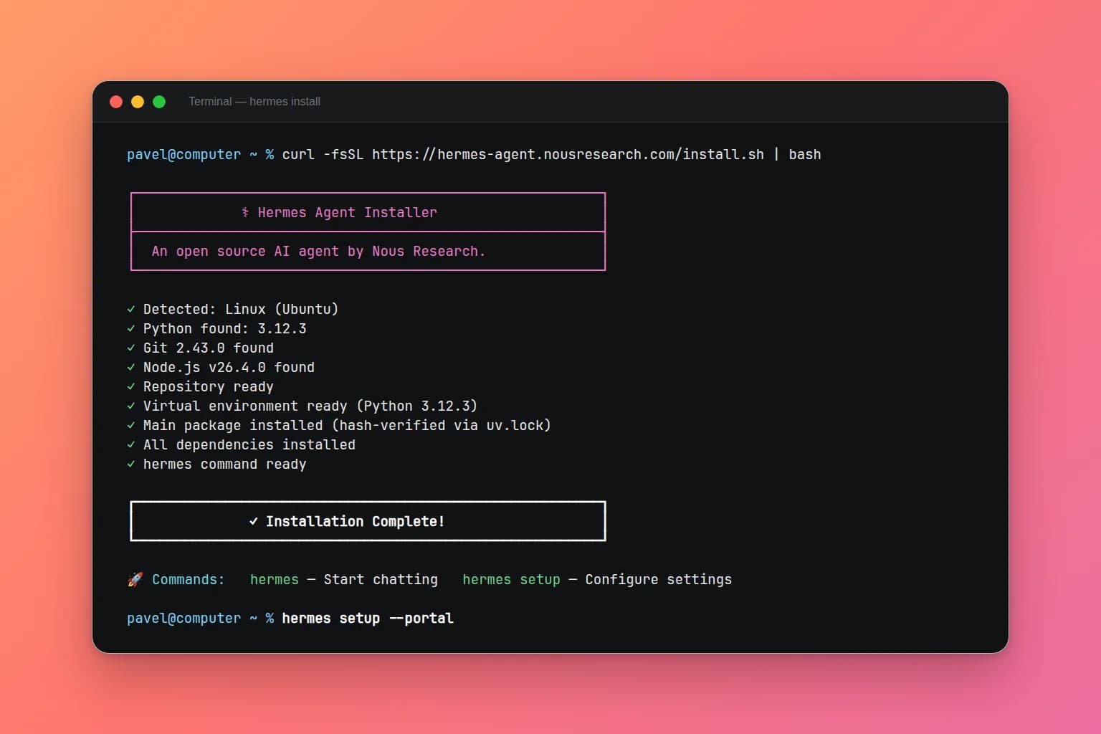Click the green checkmark beside 'Python found: 3.12.3'
This screenshot has width=1101, height=734.
coord(131,329)
